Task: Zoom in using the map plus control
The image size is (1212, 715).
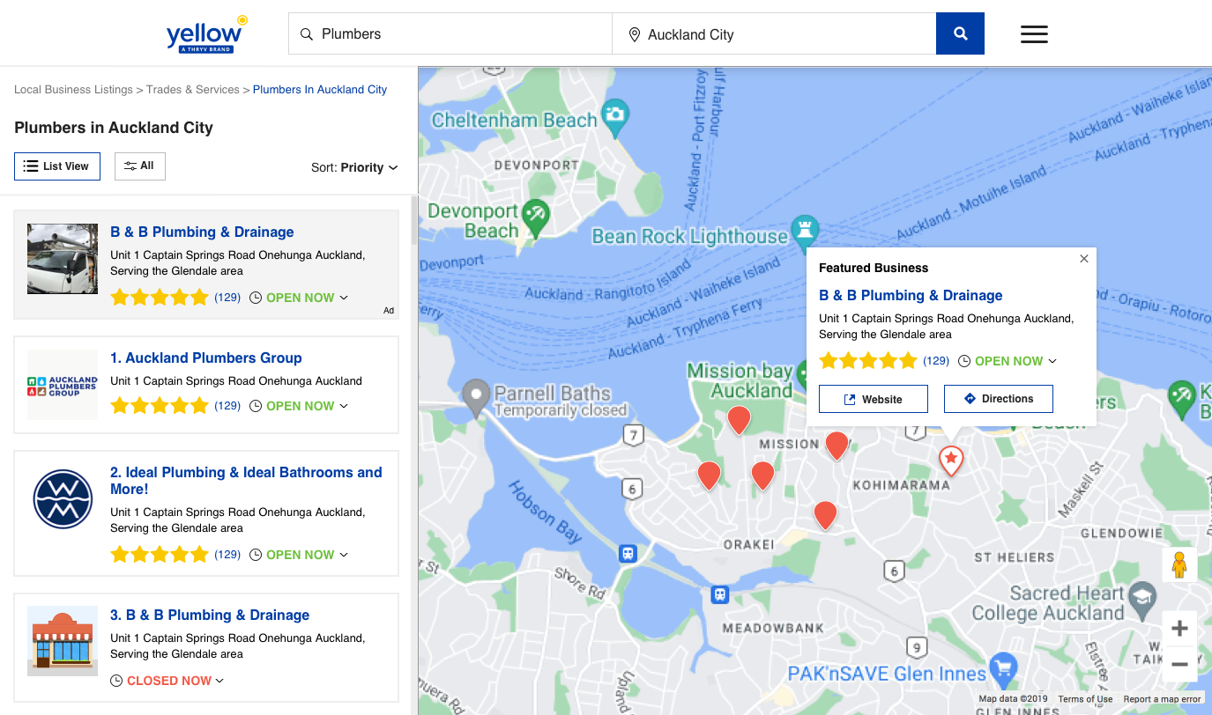Action: click(x=1179, y=627)
